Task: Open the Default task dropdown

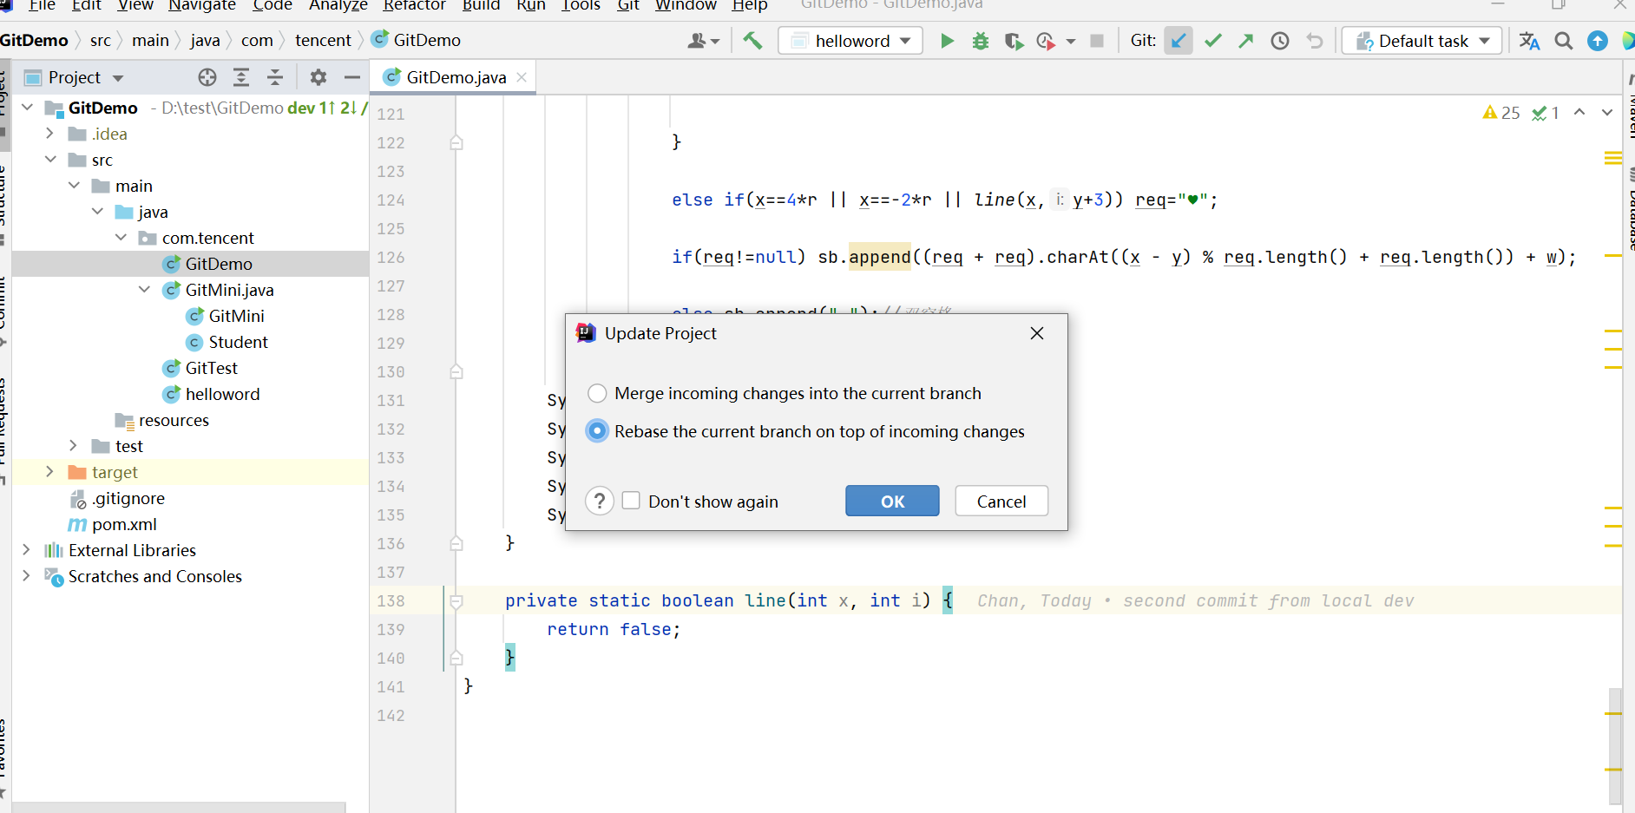Action: 1422,41
